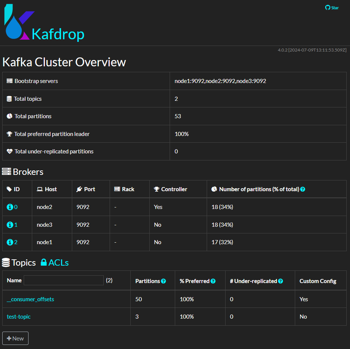Viewport: 350px width, 349px height.
Task: Click the Total preferred partition leader 100% value
Action: [x=181, y=134]
